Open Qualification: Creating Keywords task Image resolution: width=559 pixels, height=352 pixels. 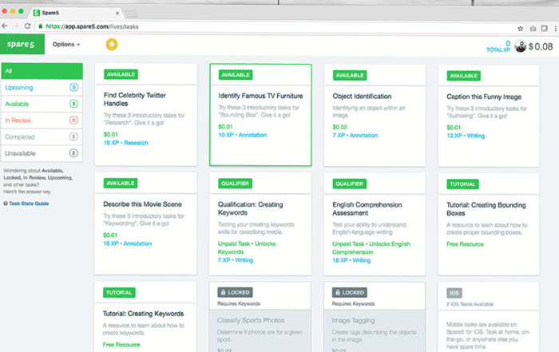pos(260,223)
